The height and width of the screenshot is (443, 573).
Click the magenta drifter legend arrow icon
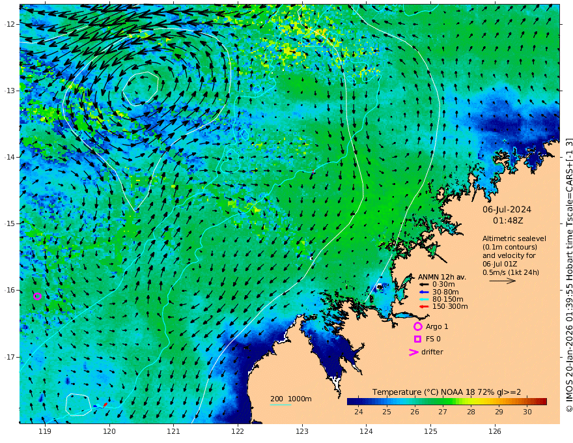coord(413,352)
